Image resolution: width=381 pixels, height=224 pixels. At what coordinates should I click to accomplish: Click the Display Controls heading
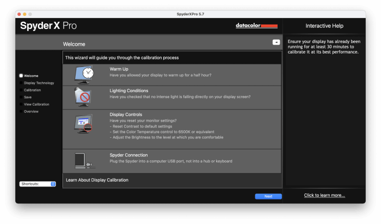[x=126, y=114]
